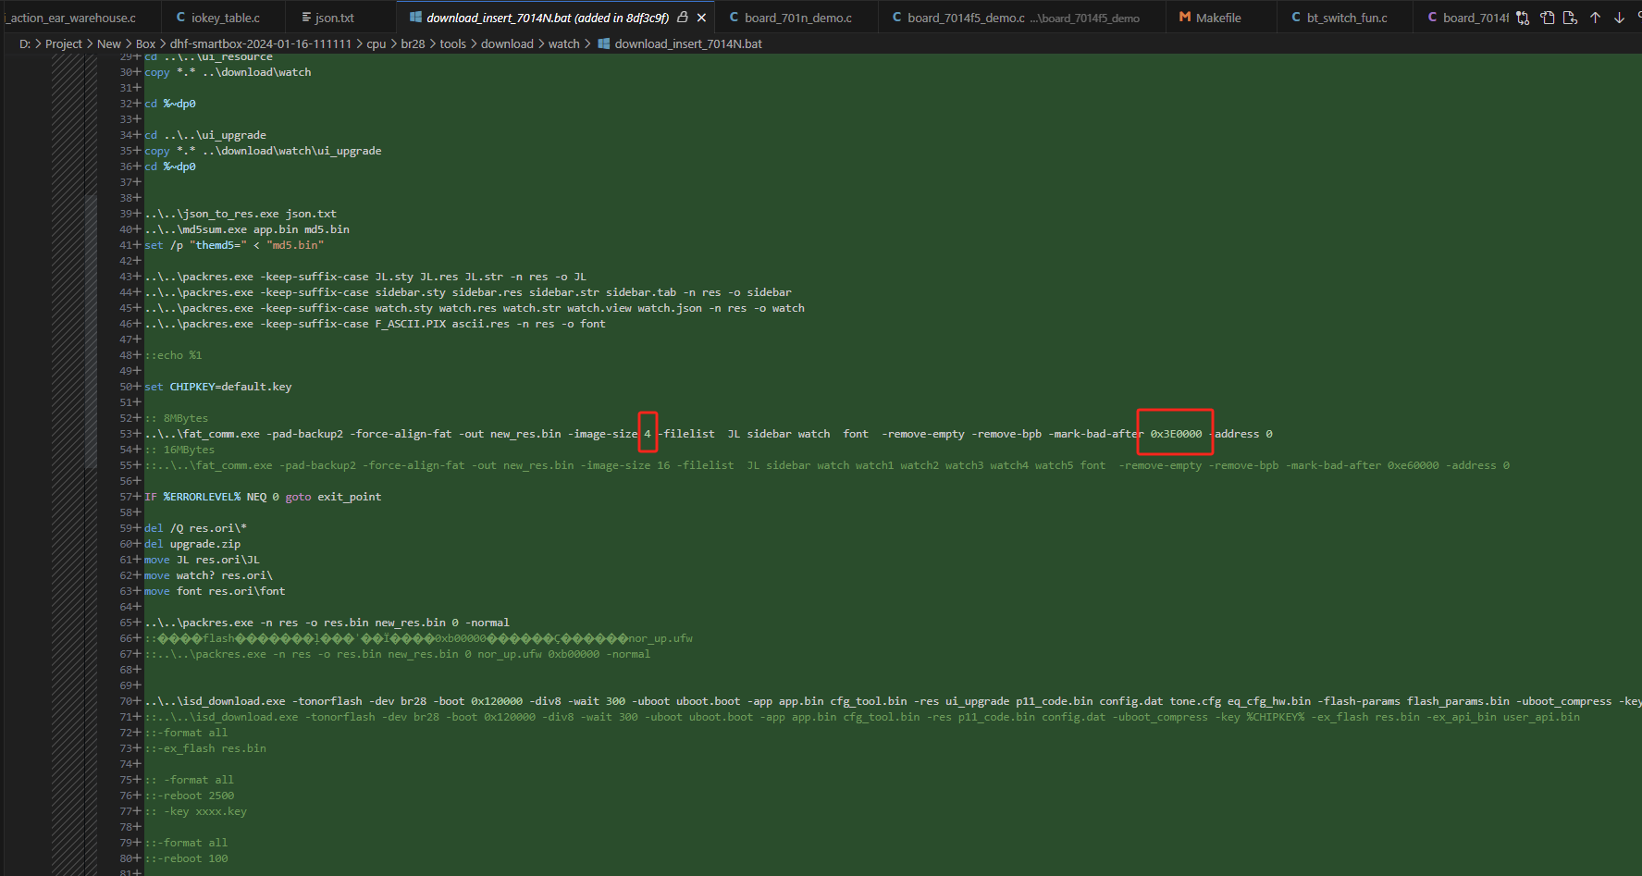Image resolution: width=1642 pixels, height=876 pixels.
Task: Go to the previous change with the up arrow
Action: 1595,18
